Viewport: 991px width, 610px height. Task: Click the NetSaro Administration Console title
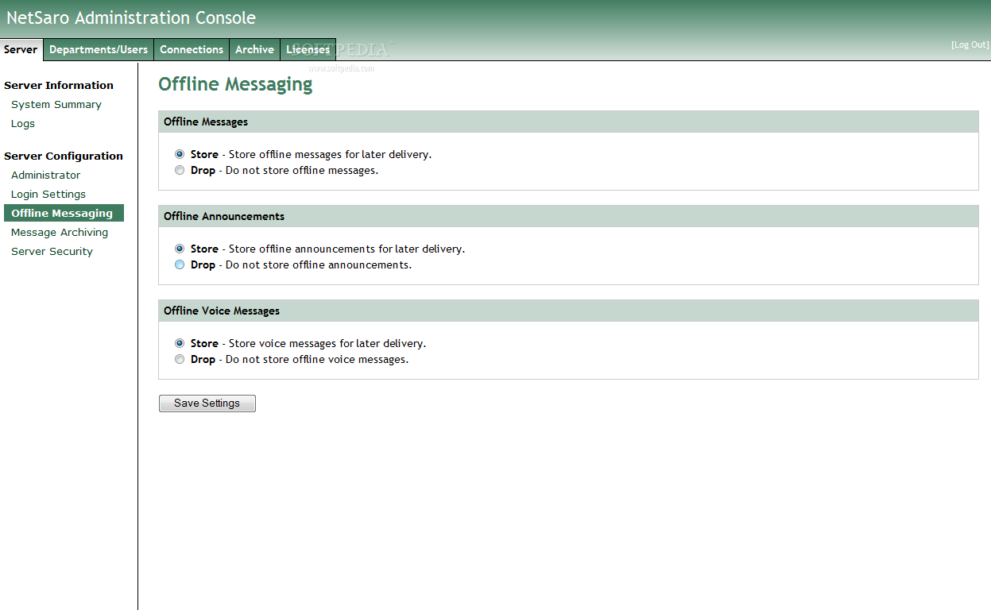coord(131,17)
